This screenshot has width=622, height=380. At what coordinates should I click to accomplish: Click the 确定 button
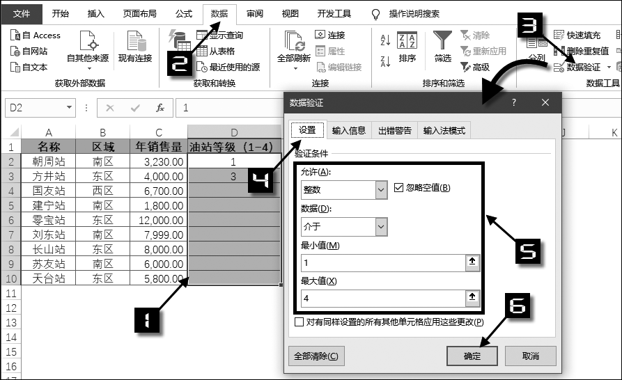pos(472,356)
